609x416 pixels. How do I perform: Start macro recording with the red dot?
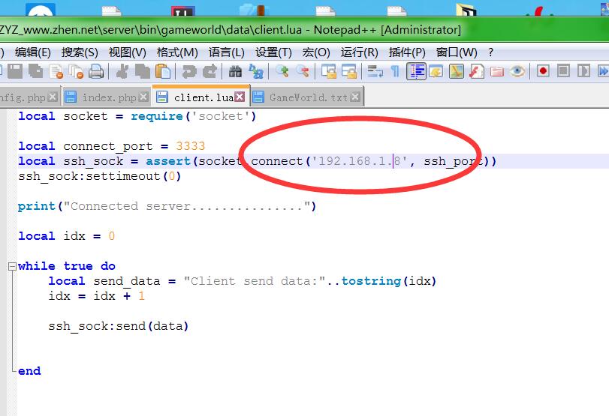click(543, 71)
